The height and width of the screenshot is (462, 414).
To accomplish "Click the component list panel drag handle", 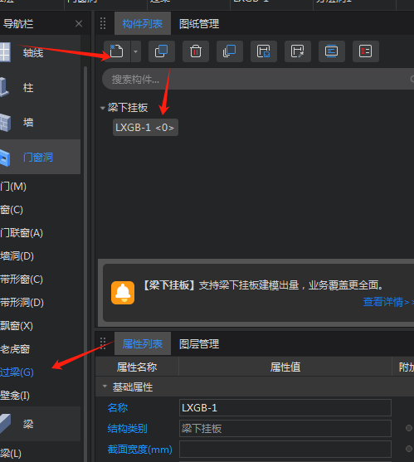I will [103, 23].
